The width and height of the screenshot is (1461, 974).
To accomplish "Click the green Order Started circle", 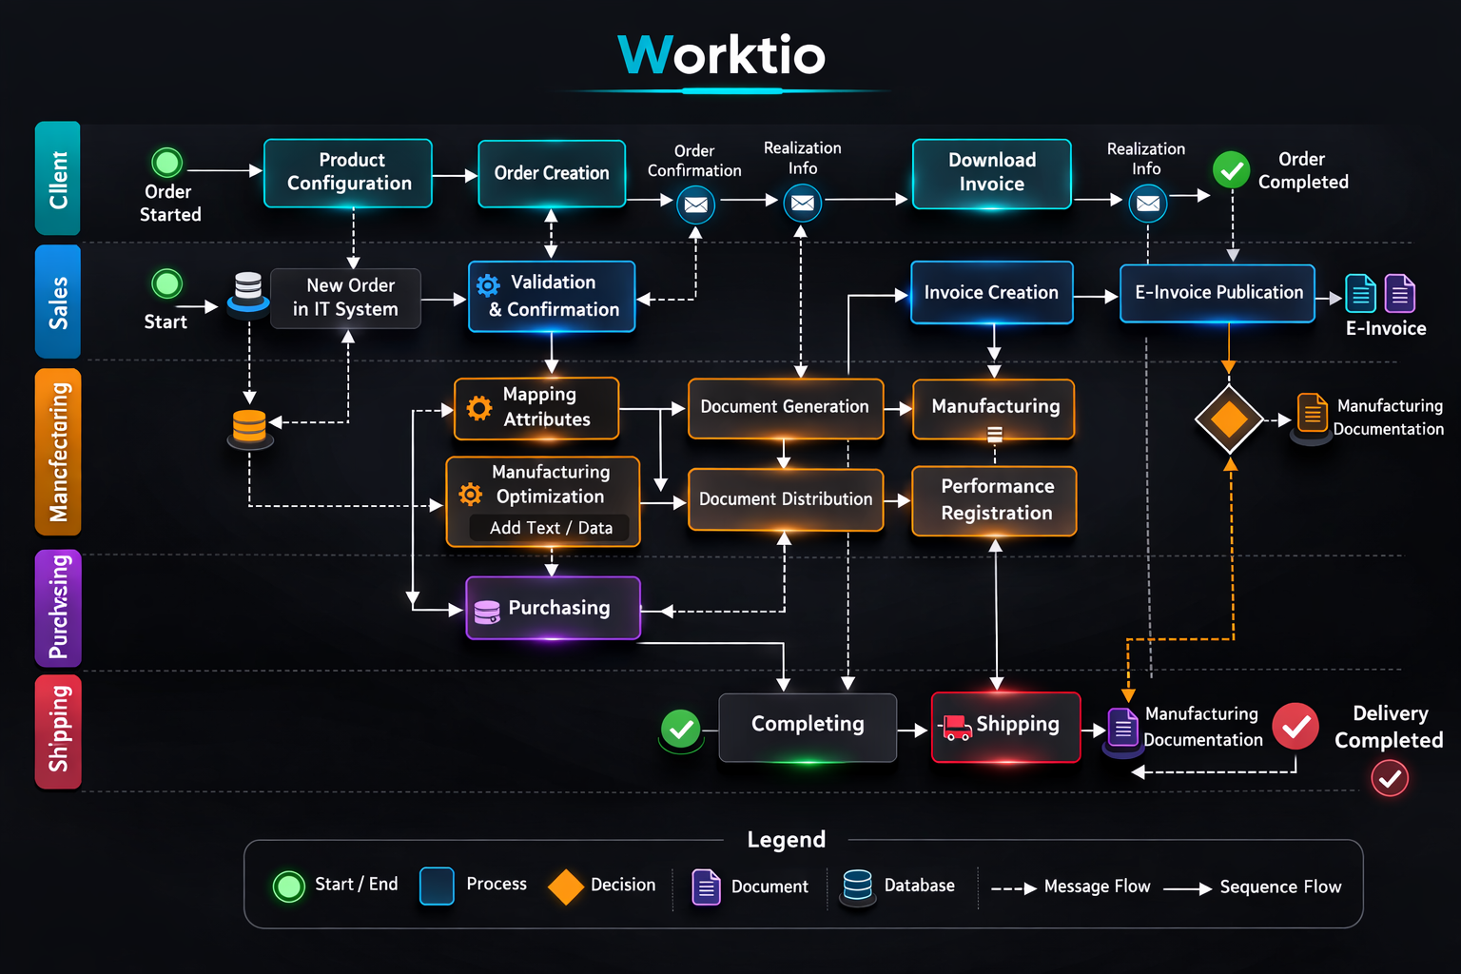I will click(167, 163).
